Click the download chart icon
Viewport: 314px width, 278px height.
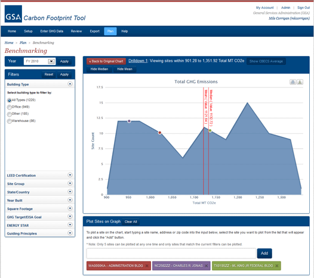[x=300, y=82]
